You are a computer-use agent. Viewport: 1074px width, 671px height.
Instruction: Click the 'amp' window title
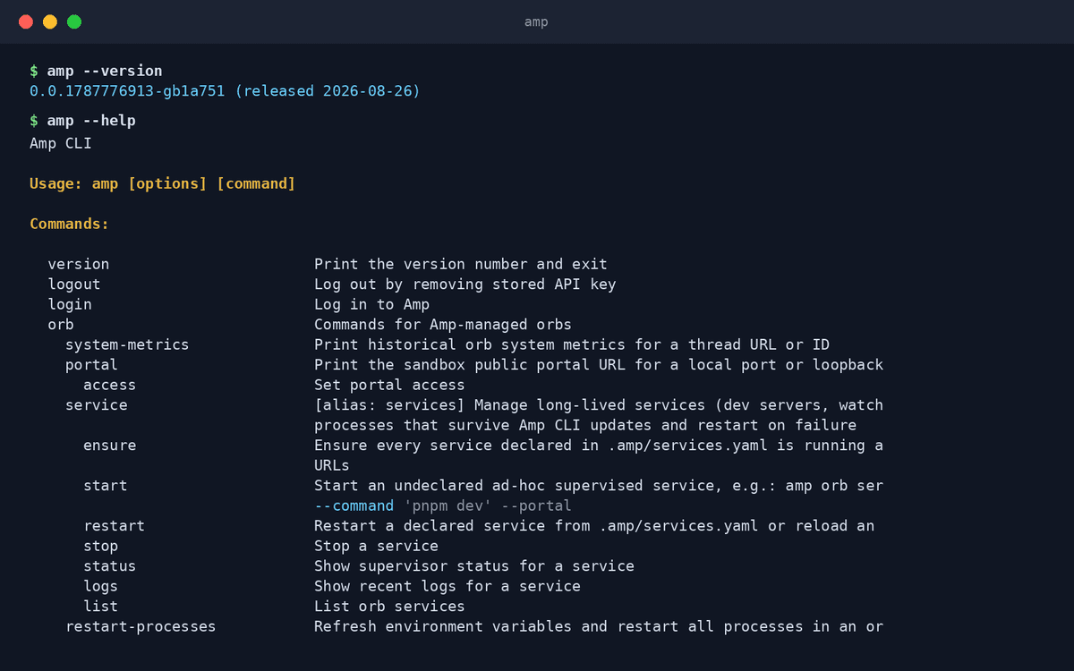(x=536, y=21)
